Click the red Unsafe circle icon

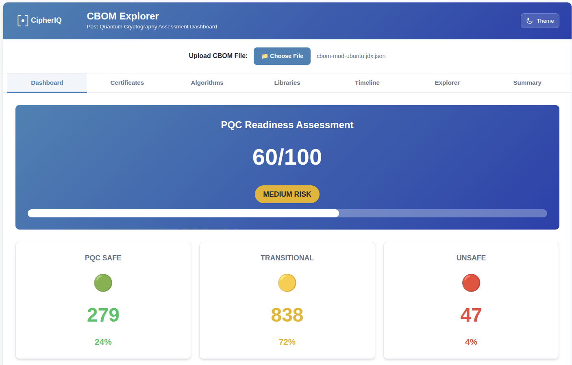click(x=471, y=283)
